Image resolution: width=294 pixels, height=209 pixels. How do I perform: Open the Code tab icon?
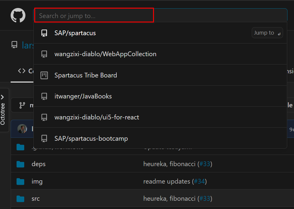[x=22, y=71]
